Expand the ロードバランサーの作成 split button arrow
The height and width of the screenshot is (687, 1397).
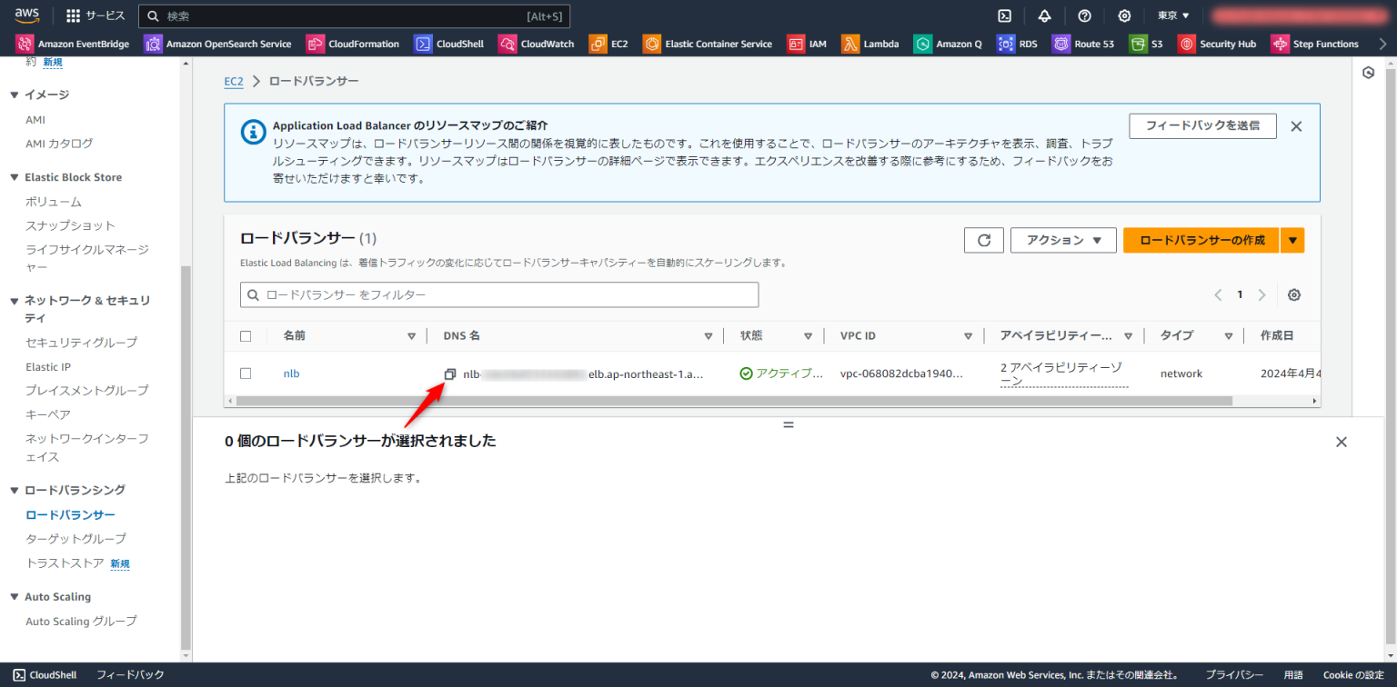(x=1292, y=240)
